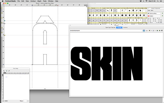Select the D glyph cell in font window
The image size is (164, 103).
90,15
